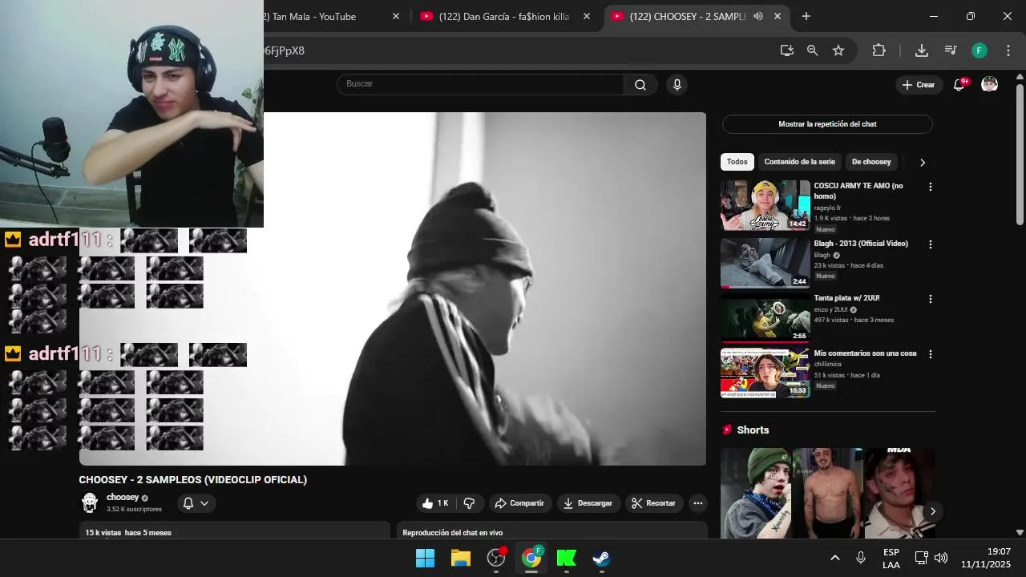
Task: Click Descargar button
Action: coord(588,503)
